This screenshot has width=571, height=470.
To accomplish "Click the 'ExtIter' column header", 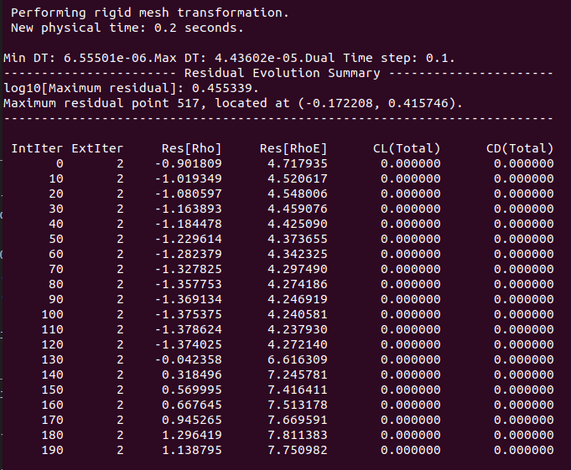I will point(97,148).
